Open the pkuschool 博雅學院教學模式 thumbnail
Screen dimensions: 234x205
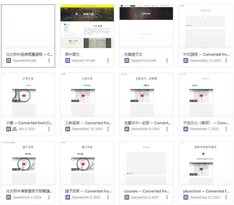pos(205,163)
